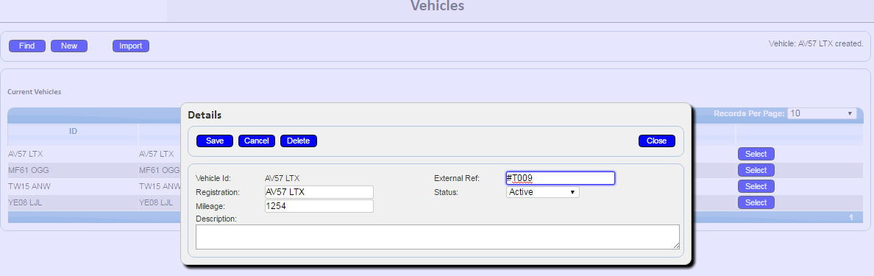Delete the AV57 LTX vehicle
This screenshot has width=874, height=276.
tap(298, 141)
